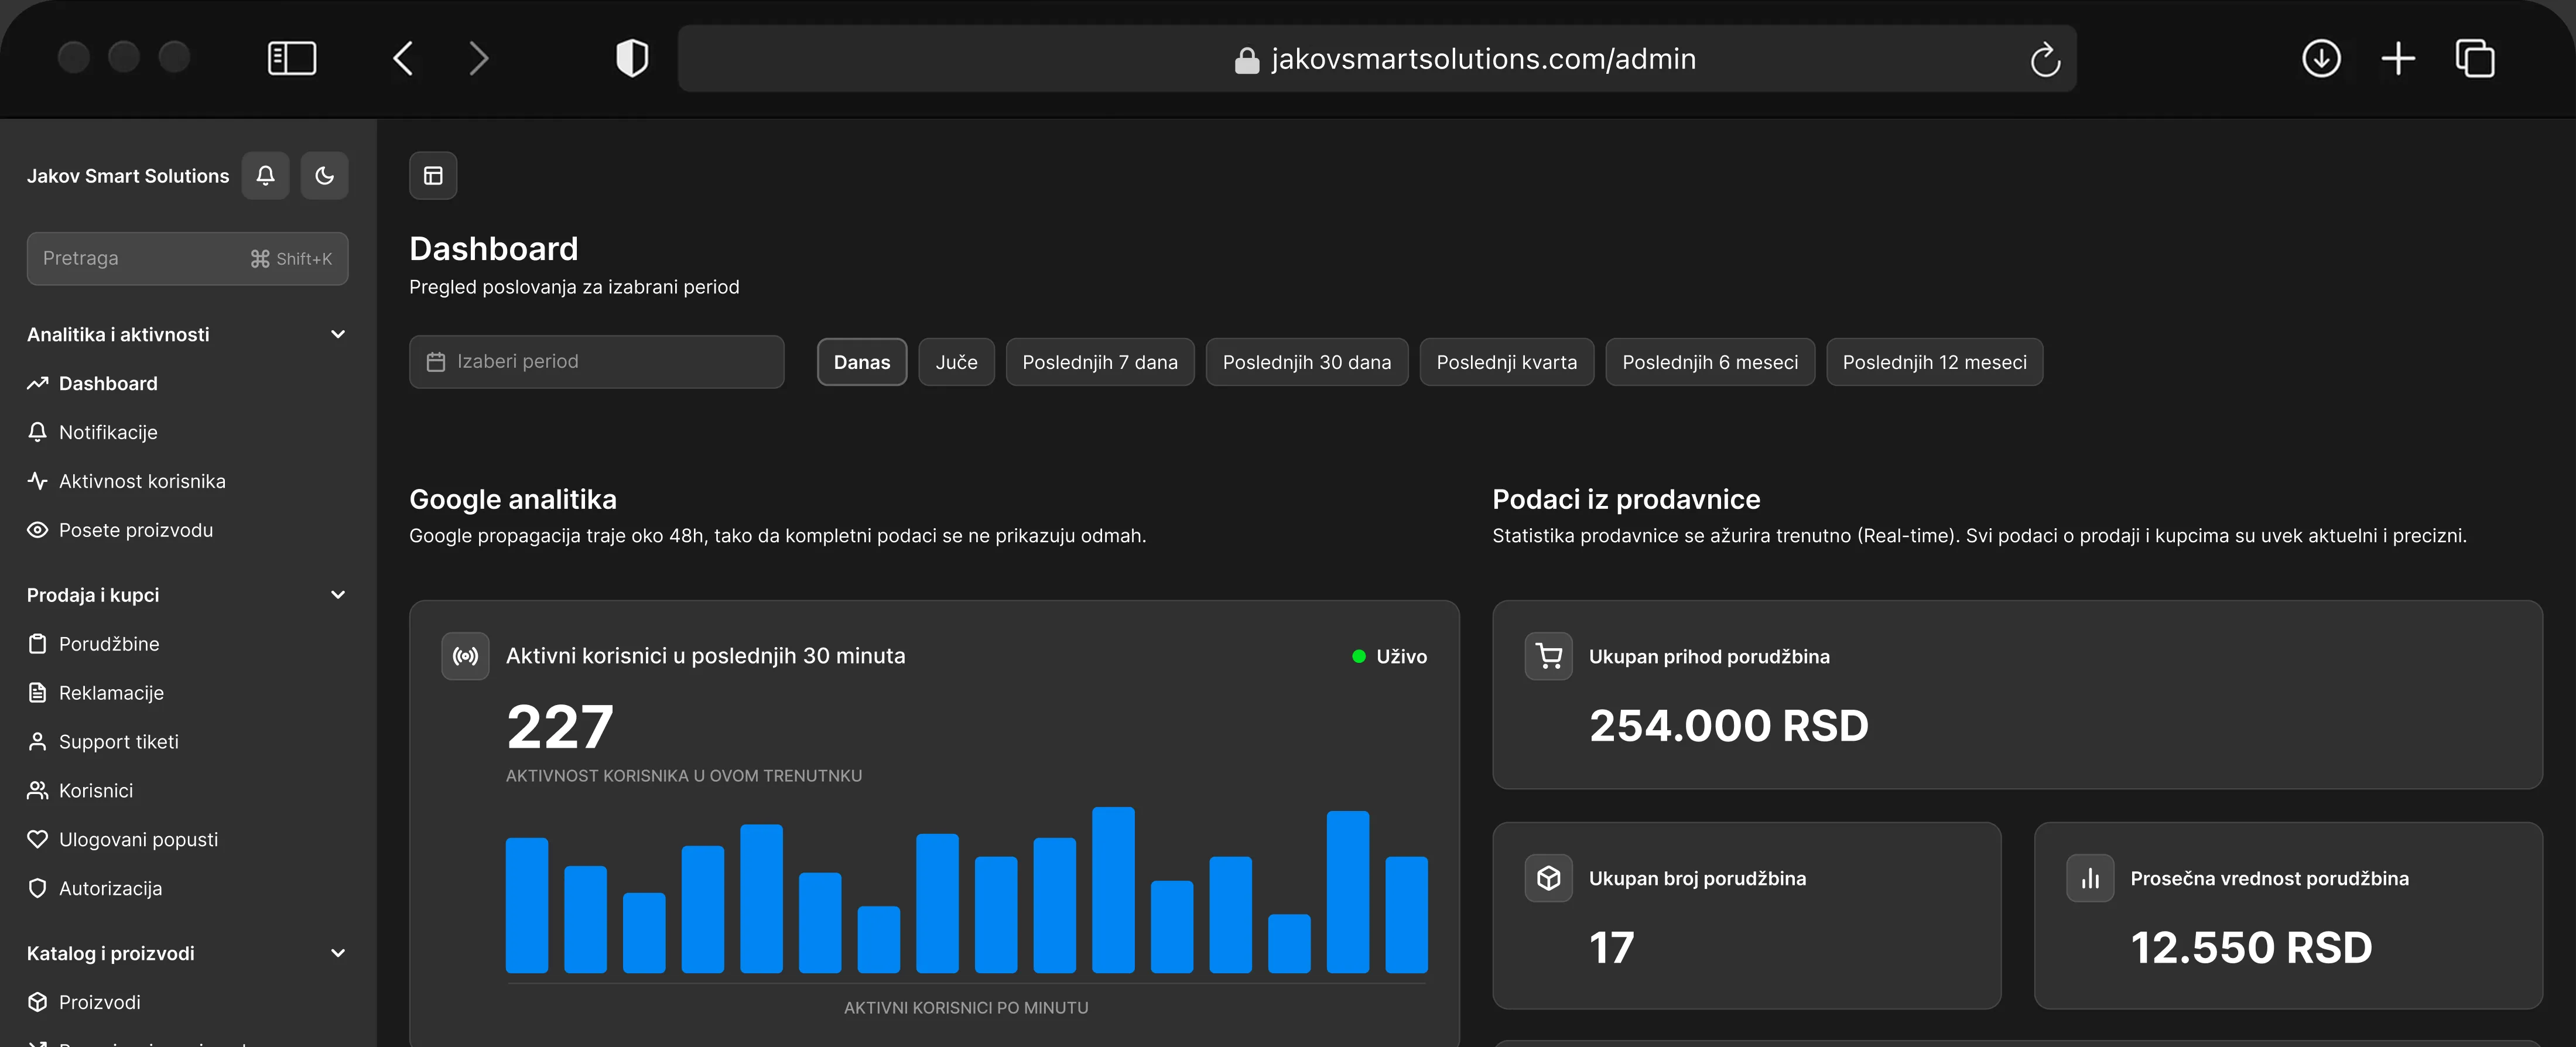Select the Juče period filter
This screenshot has width=2576, height=1047.
956,362
